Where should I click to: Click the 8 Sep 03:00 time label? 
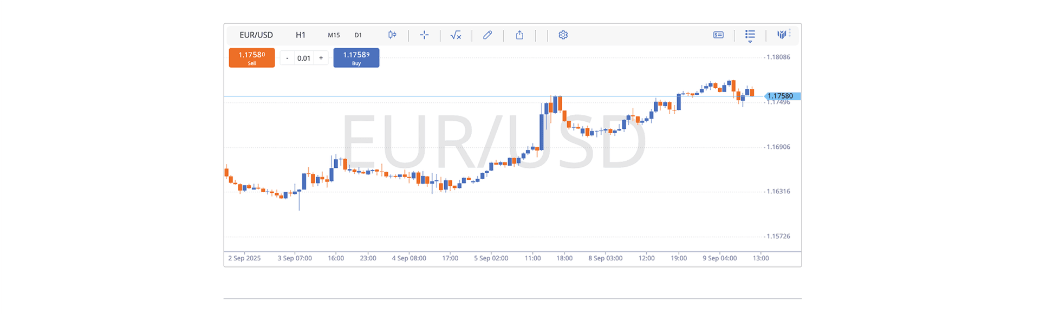[x=606, y=258]
